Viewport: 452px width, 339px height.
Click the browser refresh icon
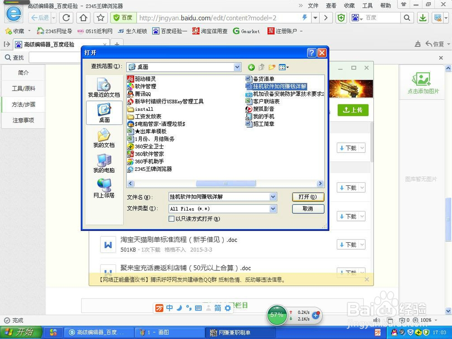click(x=66, y=18)
